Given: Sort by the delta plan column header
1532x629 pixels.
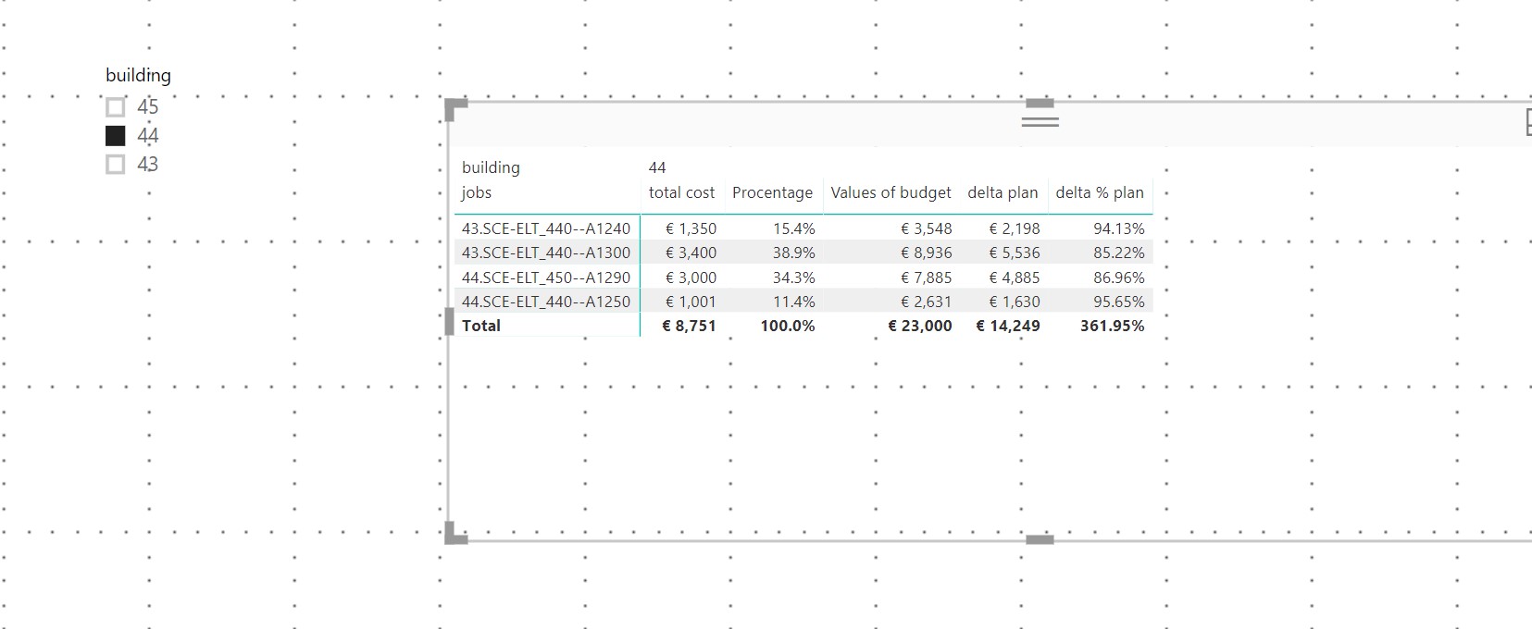Looking at the screenshot, I should coord(1003,192).
